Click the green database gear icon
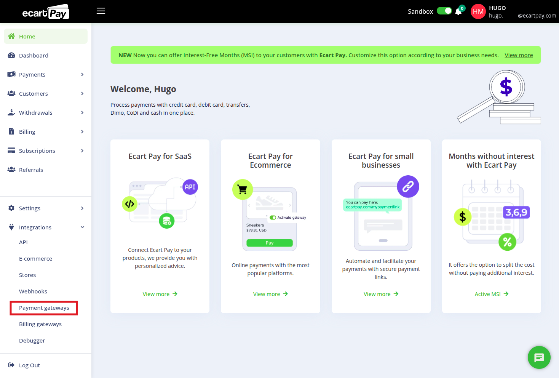Image resolution: width=559 pixels, height=378 pixels. click(x=167, y=221)
